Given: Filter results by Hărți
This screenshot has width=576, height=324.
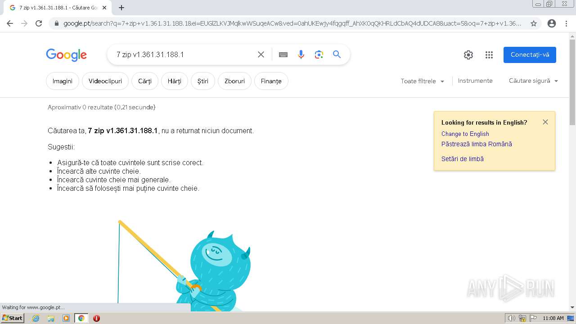Looking at the screenshot, I should 175,81.
